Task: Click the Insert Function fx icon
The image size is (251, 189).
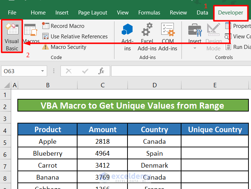Action: pos(101,71)
